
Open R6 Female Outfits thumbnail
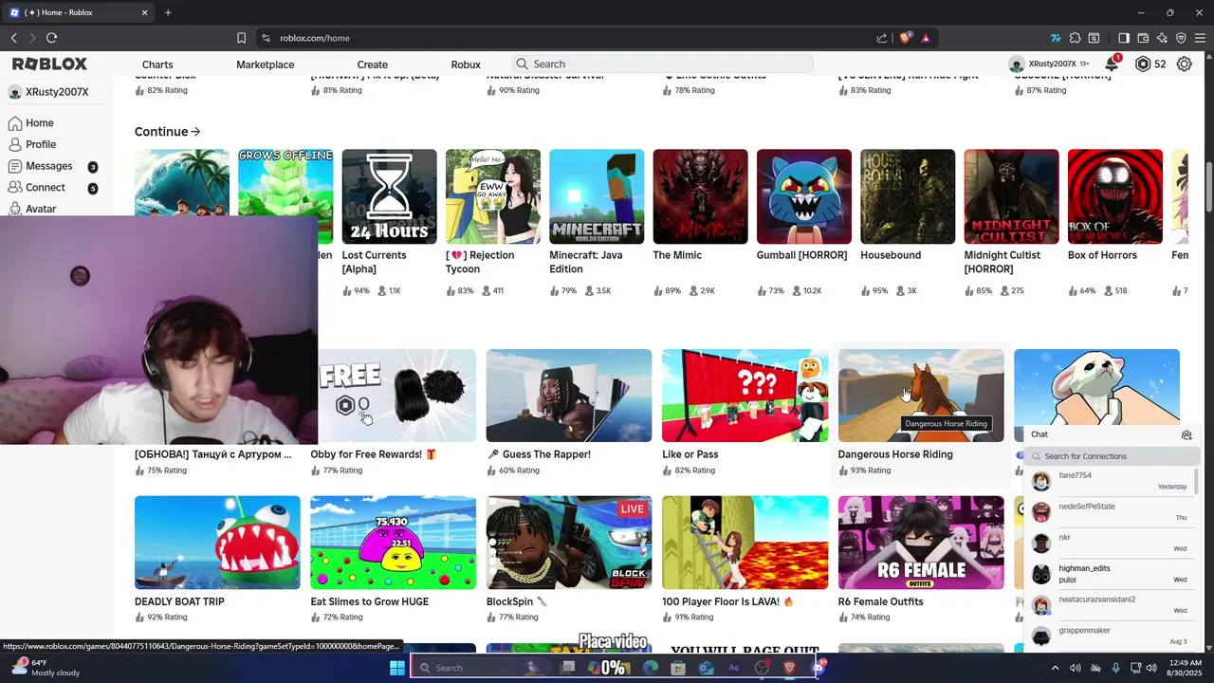921,543
